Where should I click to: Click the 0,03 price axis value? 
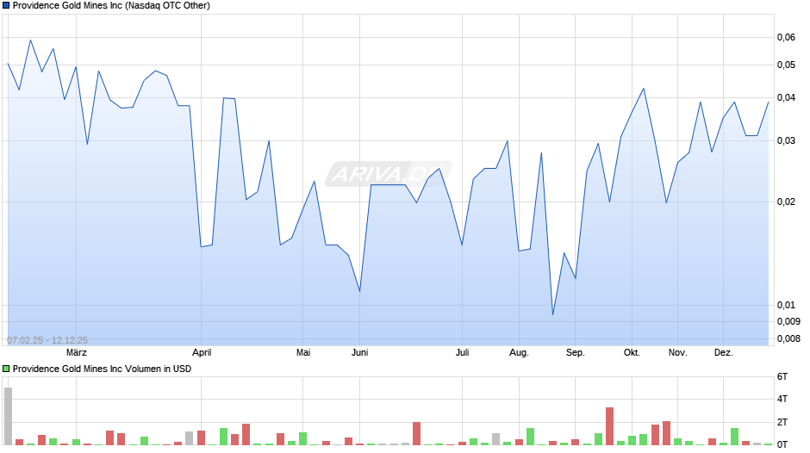coord(786,140)
